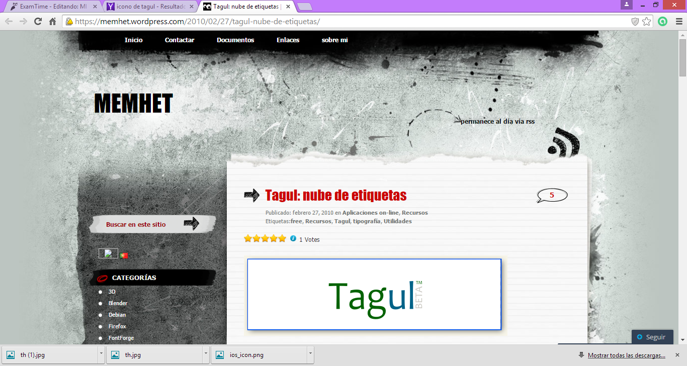This screenshot has width=687, height=366.
Task: Click the broken image icon beside the flag
Action: point(108,253)
